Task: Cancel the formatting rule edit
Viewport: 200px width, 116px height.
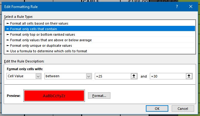Action: coord(183,109)
